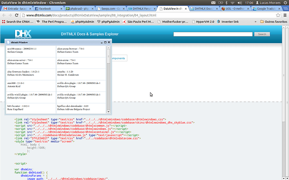Maximize the dhtmlxWindow panel
Screen dimensions: 289x180
[x=105, y=42]
